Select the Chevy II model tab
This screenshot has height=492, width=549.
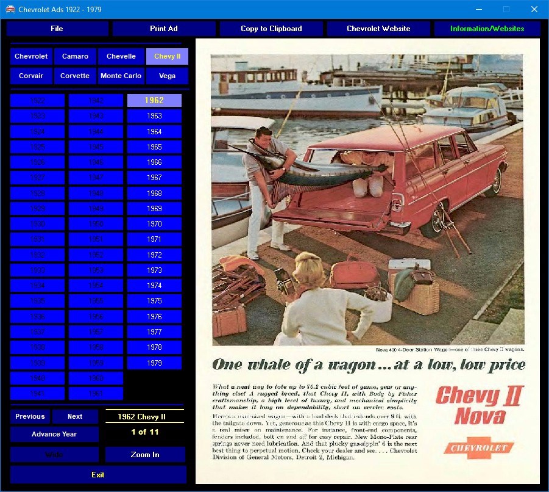[x=167, y=56]
